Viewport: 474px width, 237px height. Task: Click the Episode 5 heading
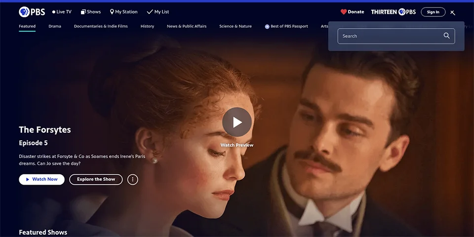pyautogui.click(x=33, y=143)
